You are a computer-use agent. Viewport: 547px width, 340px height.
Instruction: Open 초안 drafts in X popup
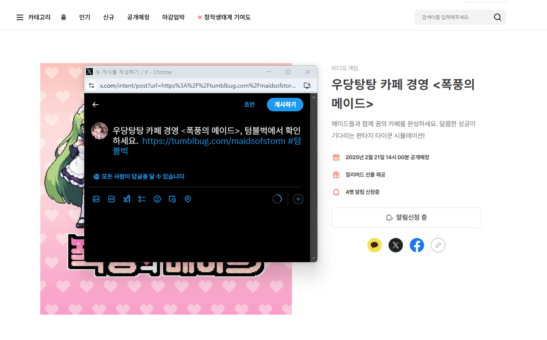pyautogui.click(x=249, y=105)
